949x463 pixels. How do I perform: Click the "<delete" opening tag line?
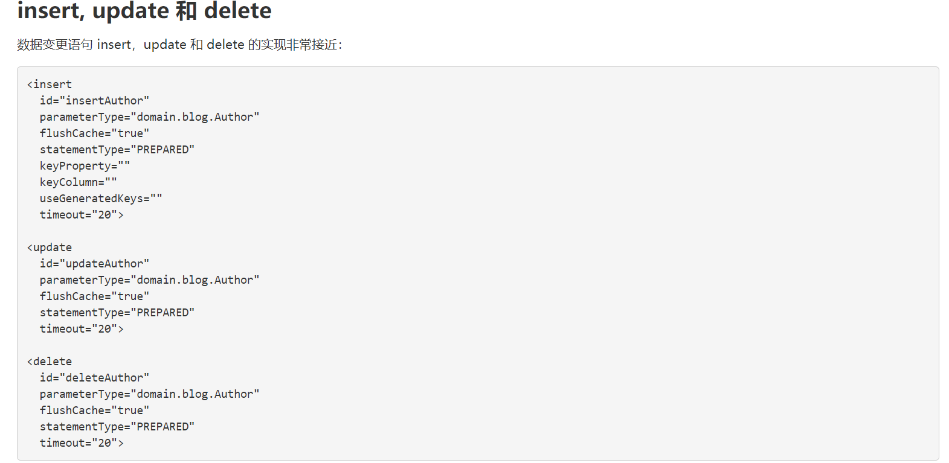click(x=50, y=362)
